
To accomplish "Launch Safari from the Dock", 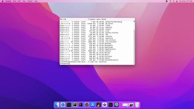I will coord(63,105).
